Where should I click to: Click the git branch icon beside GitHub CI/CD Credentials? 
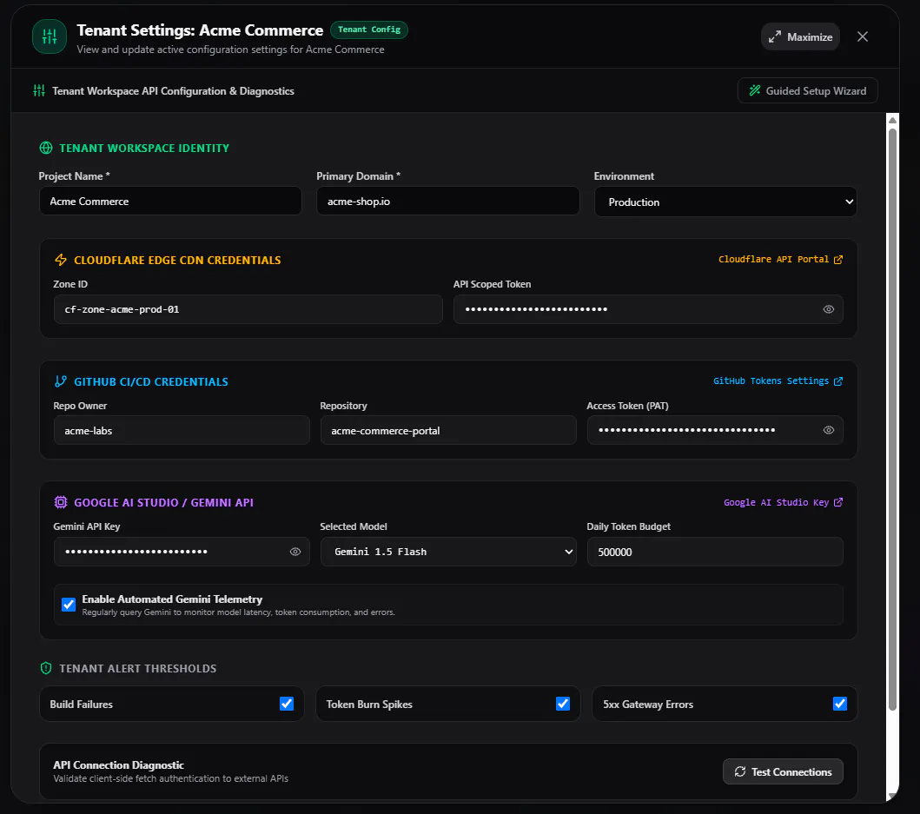[x=61, y=381]
